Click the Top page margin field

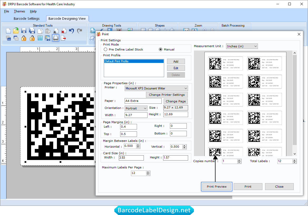[x=129, y=134]
